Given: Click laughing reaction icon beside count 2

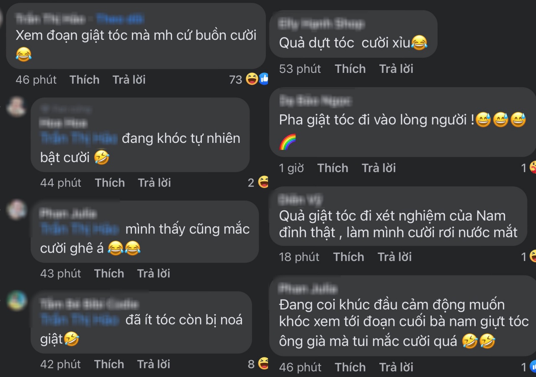Looking at the screenshot, I should tap(263, 182).
